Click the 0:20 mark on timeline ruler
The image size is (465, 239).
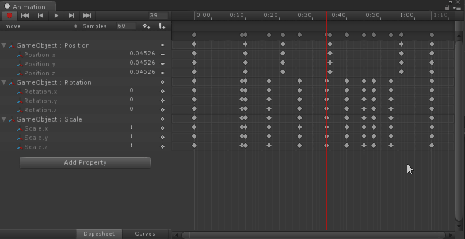coord(271,15)
